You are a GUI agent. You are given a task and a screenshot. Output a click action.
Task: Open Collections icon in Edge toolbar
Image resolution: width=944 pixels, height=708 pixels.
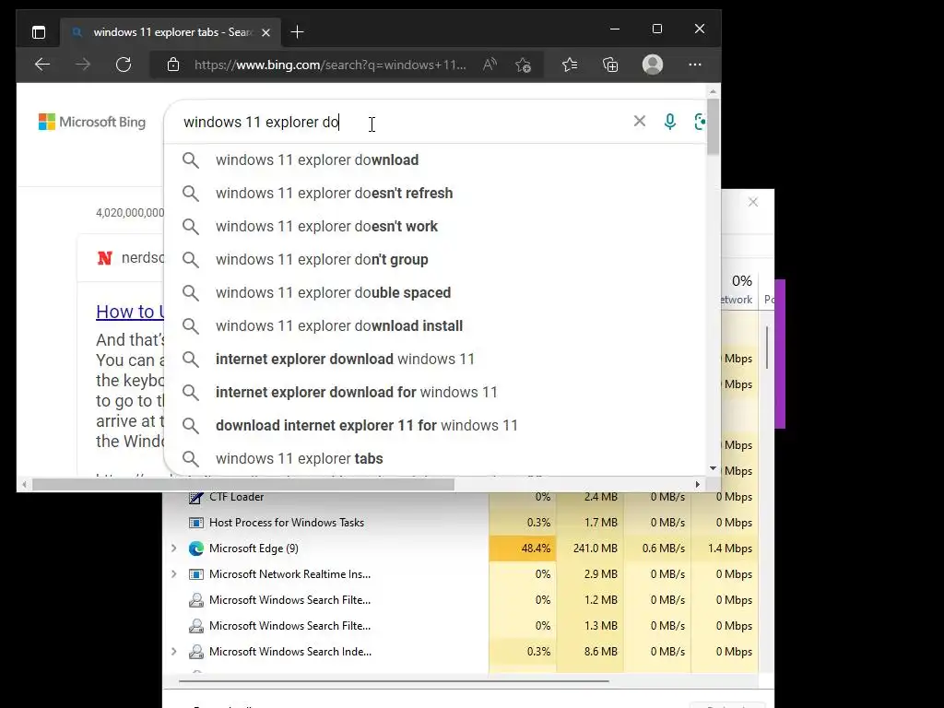[610, 65]
